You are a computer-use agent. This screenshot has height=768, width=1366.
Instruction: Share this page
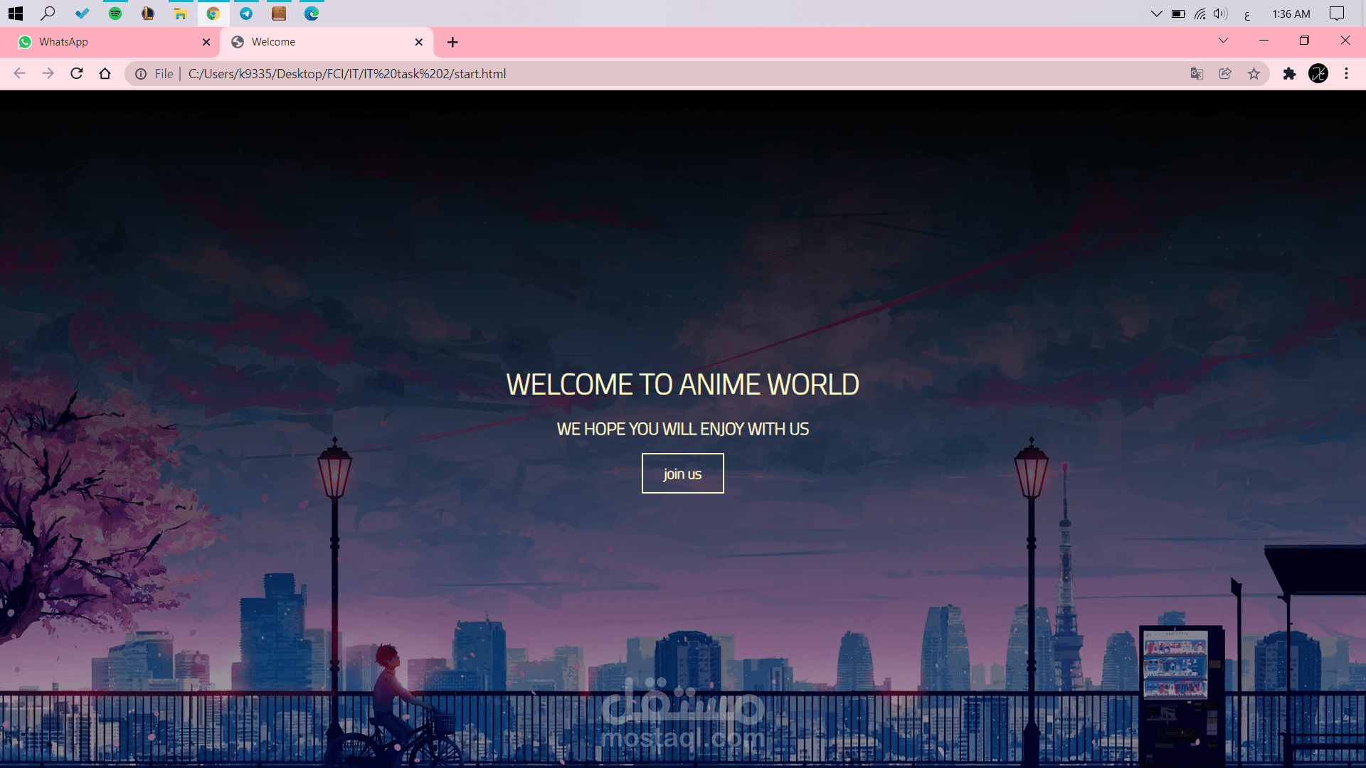pos(1225,74)
